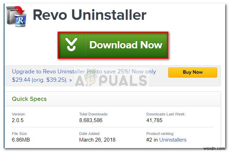The height and width of the screenshot is (152, 229).
Task: Click the double chevron after the original price
Action: pyautogui.click(x=71, y=79)
